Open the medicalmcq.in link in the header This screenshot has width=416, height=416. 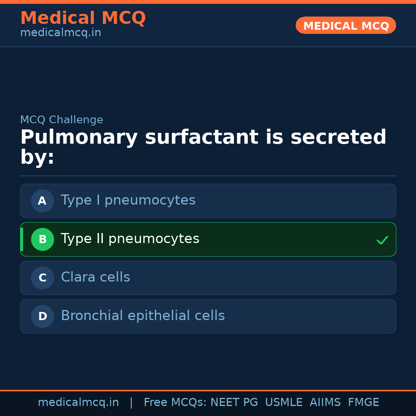click(60, 33)
